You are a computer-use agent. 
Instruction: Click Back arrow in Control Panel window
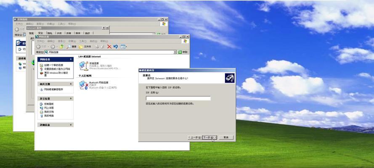[x=17, y=29]
